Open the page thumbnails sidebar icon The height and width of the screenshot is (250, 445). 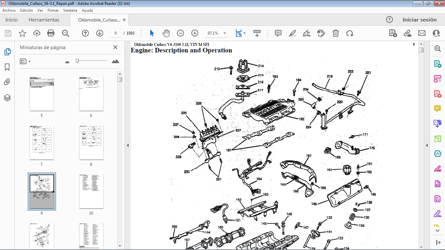(7, 52)
